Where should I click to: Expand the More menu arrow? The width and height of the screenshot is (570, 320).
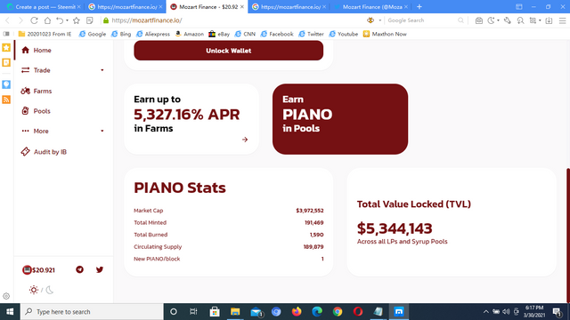(x=102, y=131)
